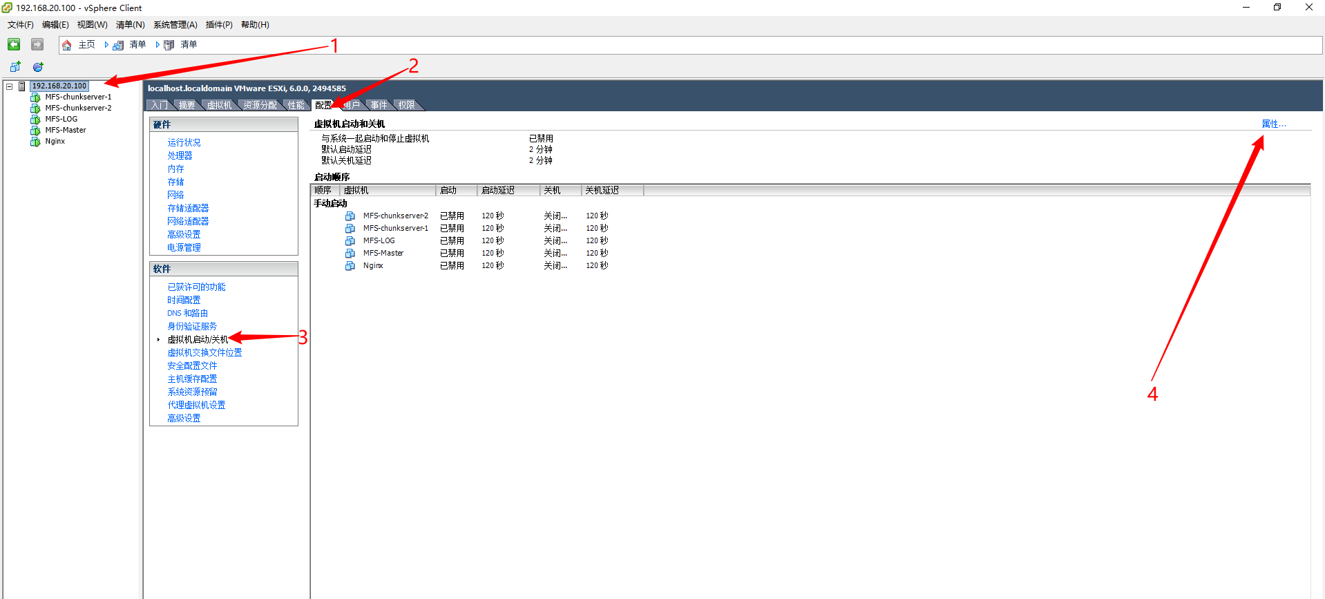Click the MFS-LOG VM icon in startup list
The image size is (1325, 599).
click(x=350, y=241)
